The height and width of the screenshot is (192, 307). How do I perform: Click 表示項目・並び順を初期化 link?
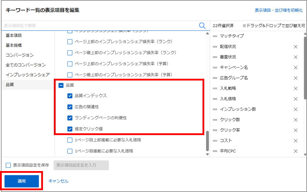[x=278, y=10]
